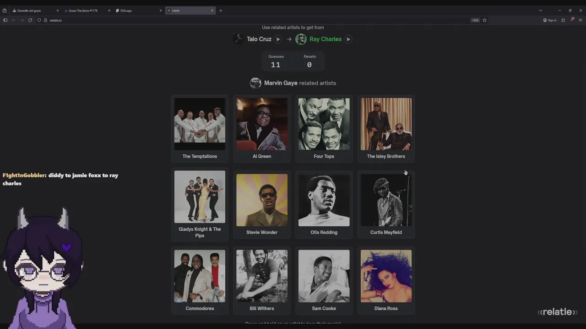Click the Sign in account button
Viewport: 586px width, 329px height.
(550, 20)
